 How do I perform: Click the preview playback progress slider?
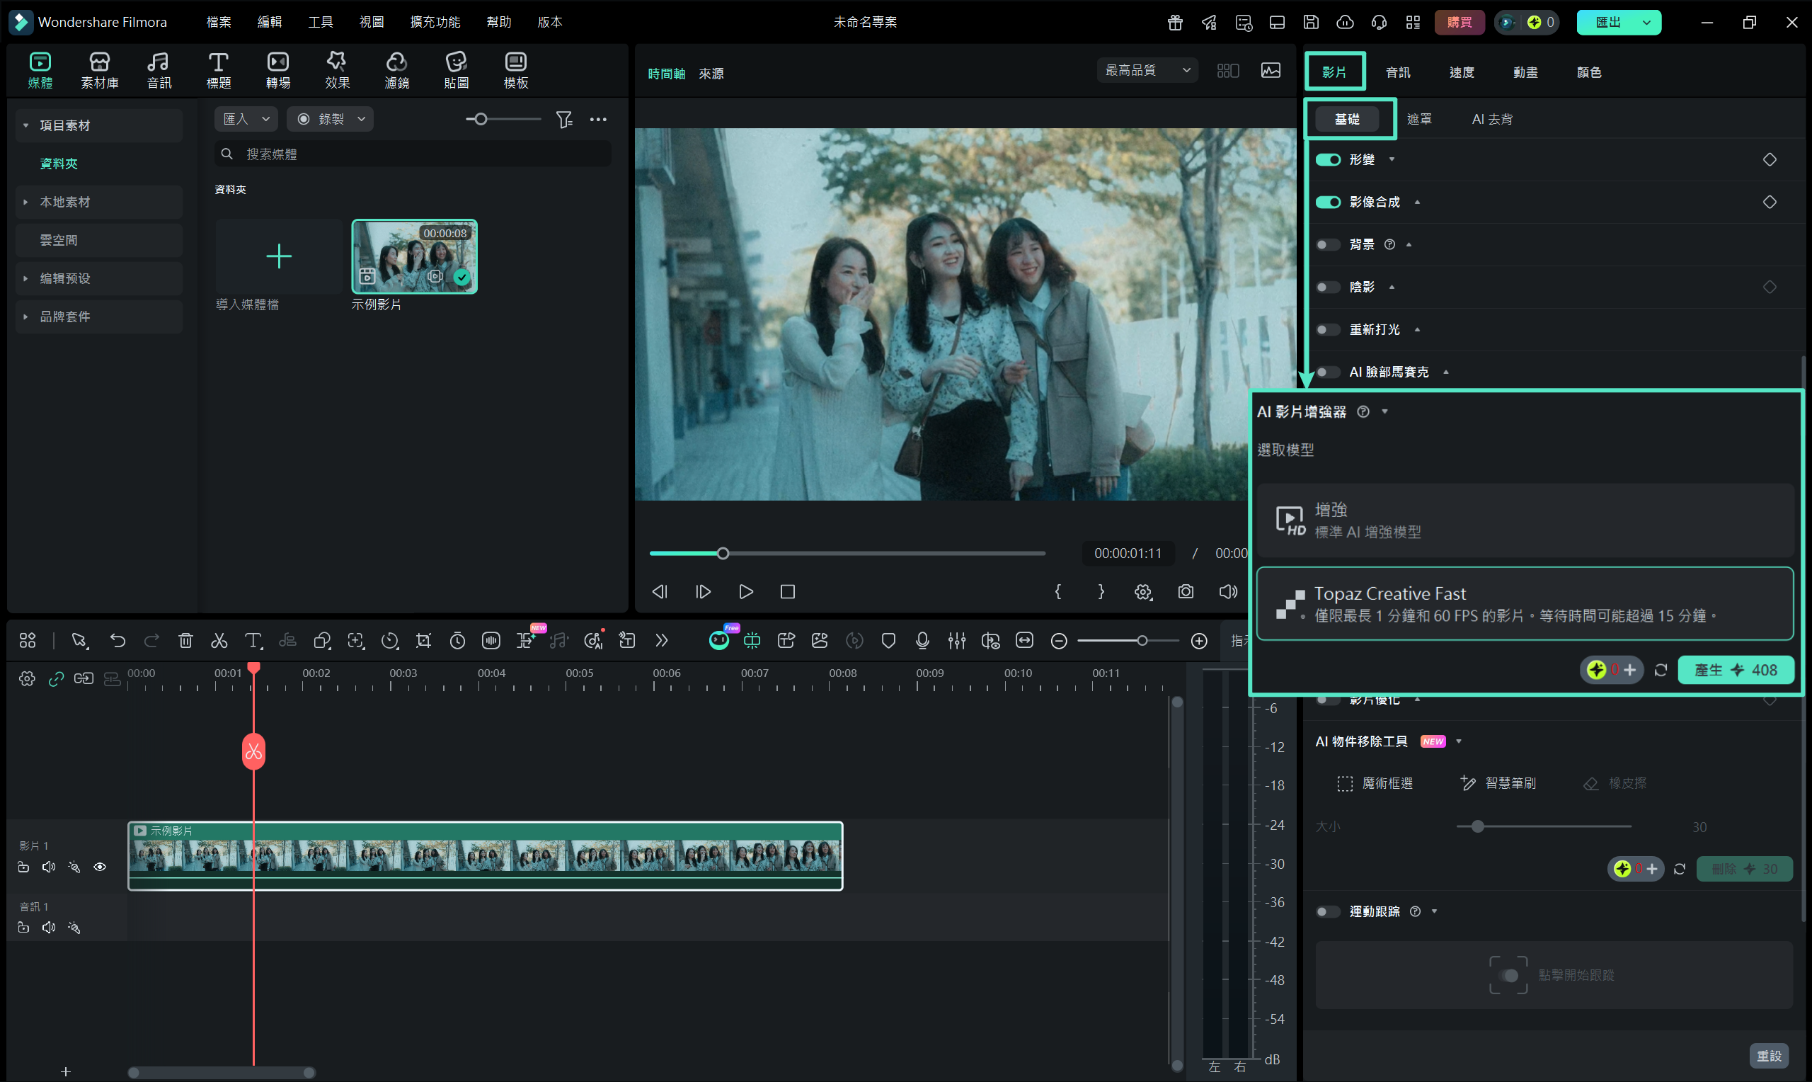click(847, 554)
